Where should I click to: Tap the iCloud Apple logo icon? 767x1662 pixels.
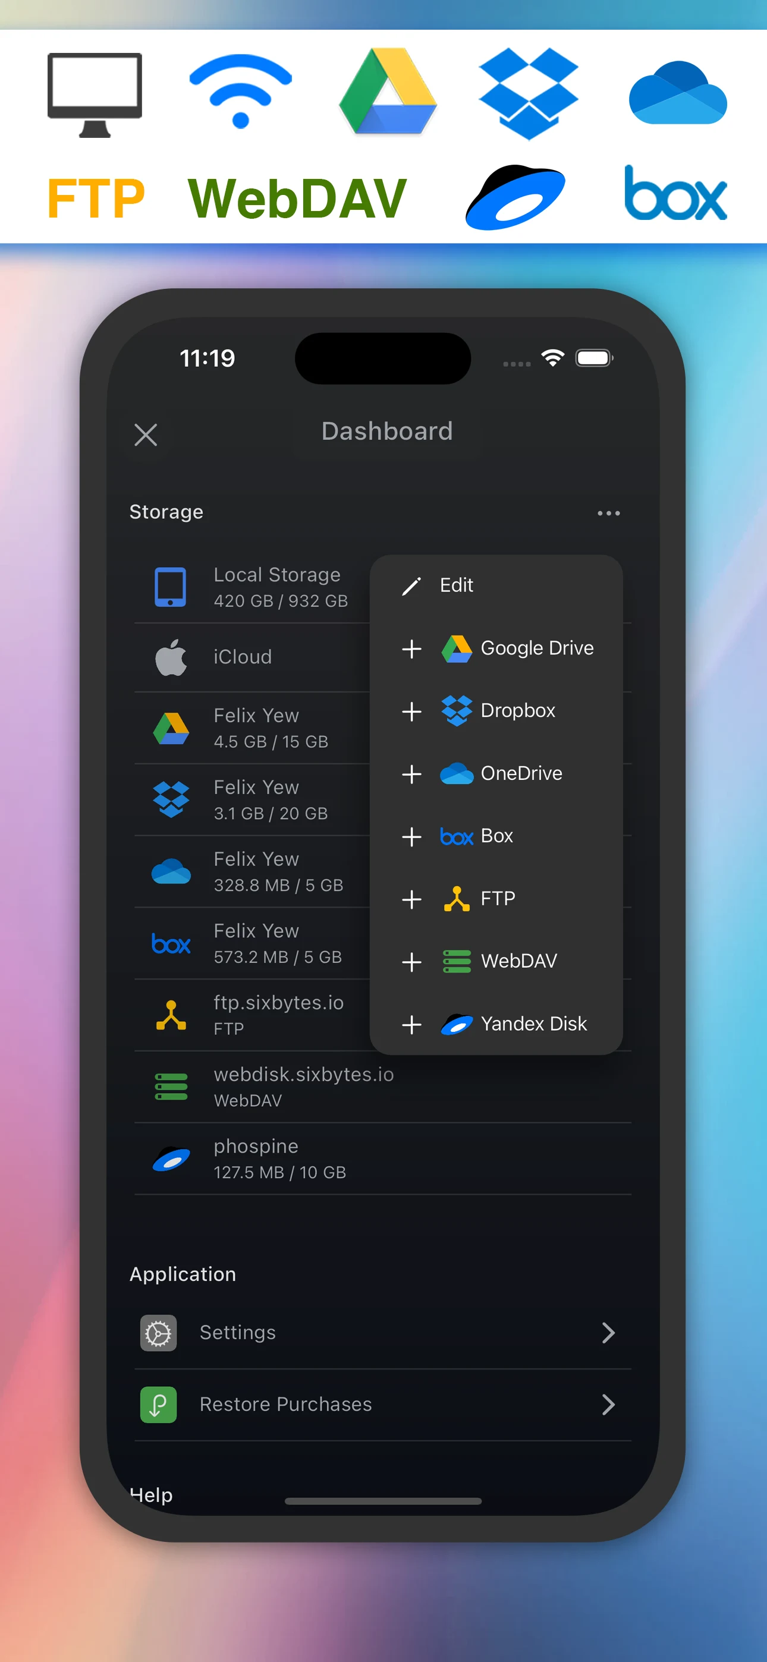pos(171,657)
